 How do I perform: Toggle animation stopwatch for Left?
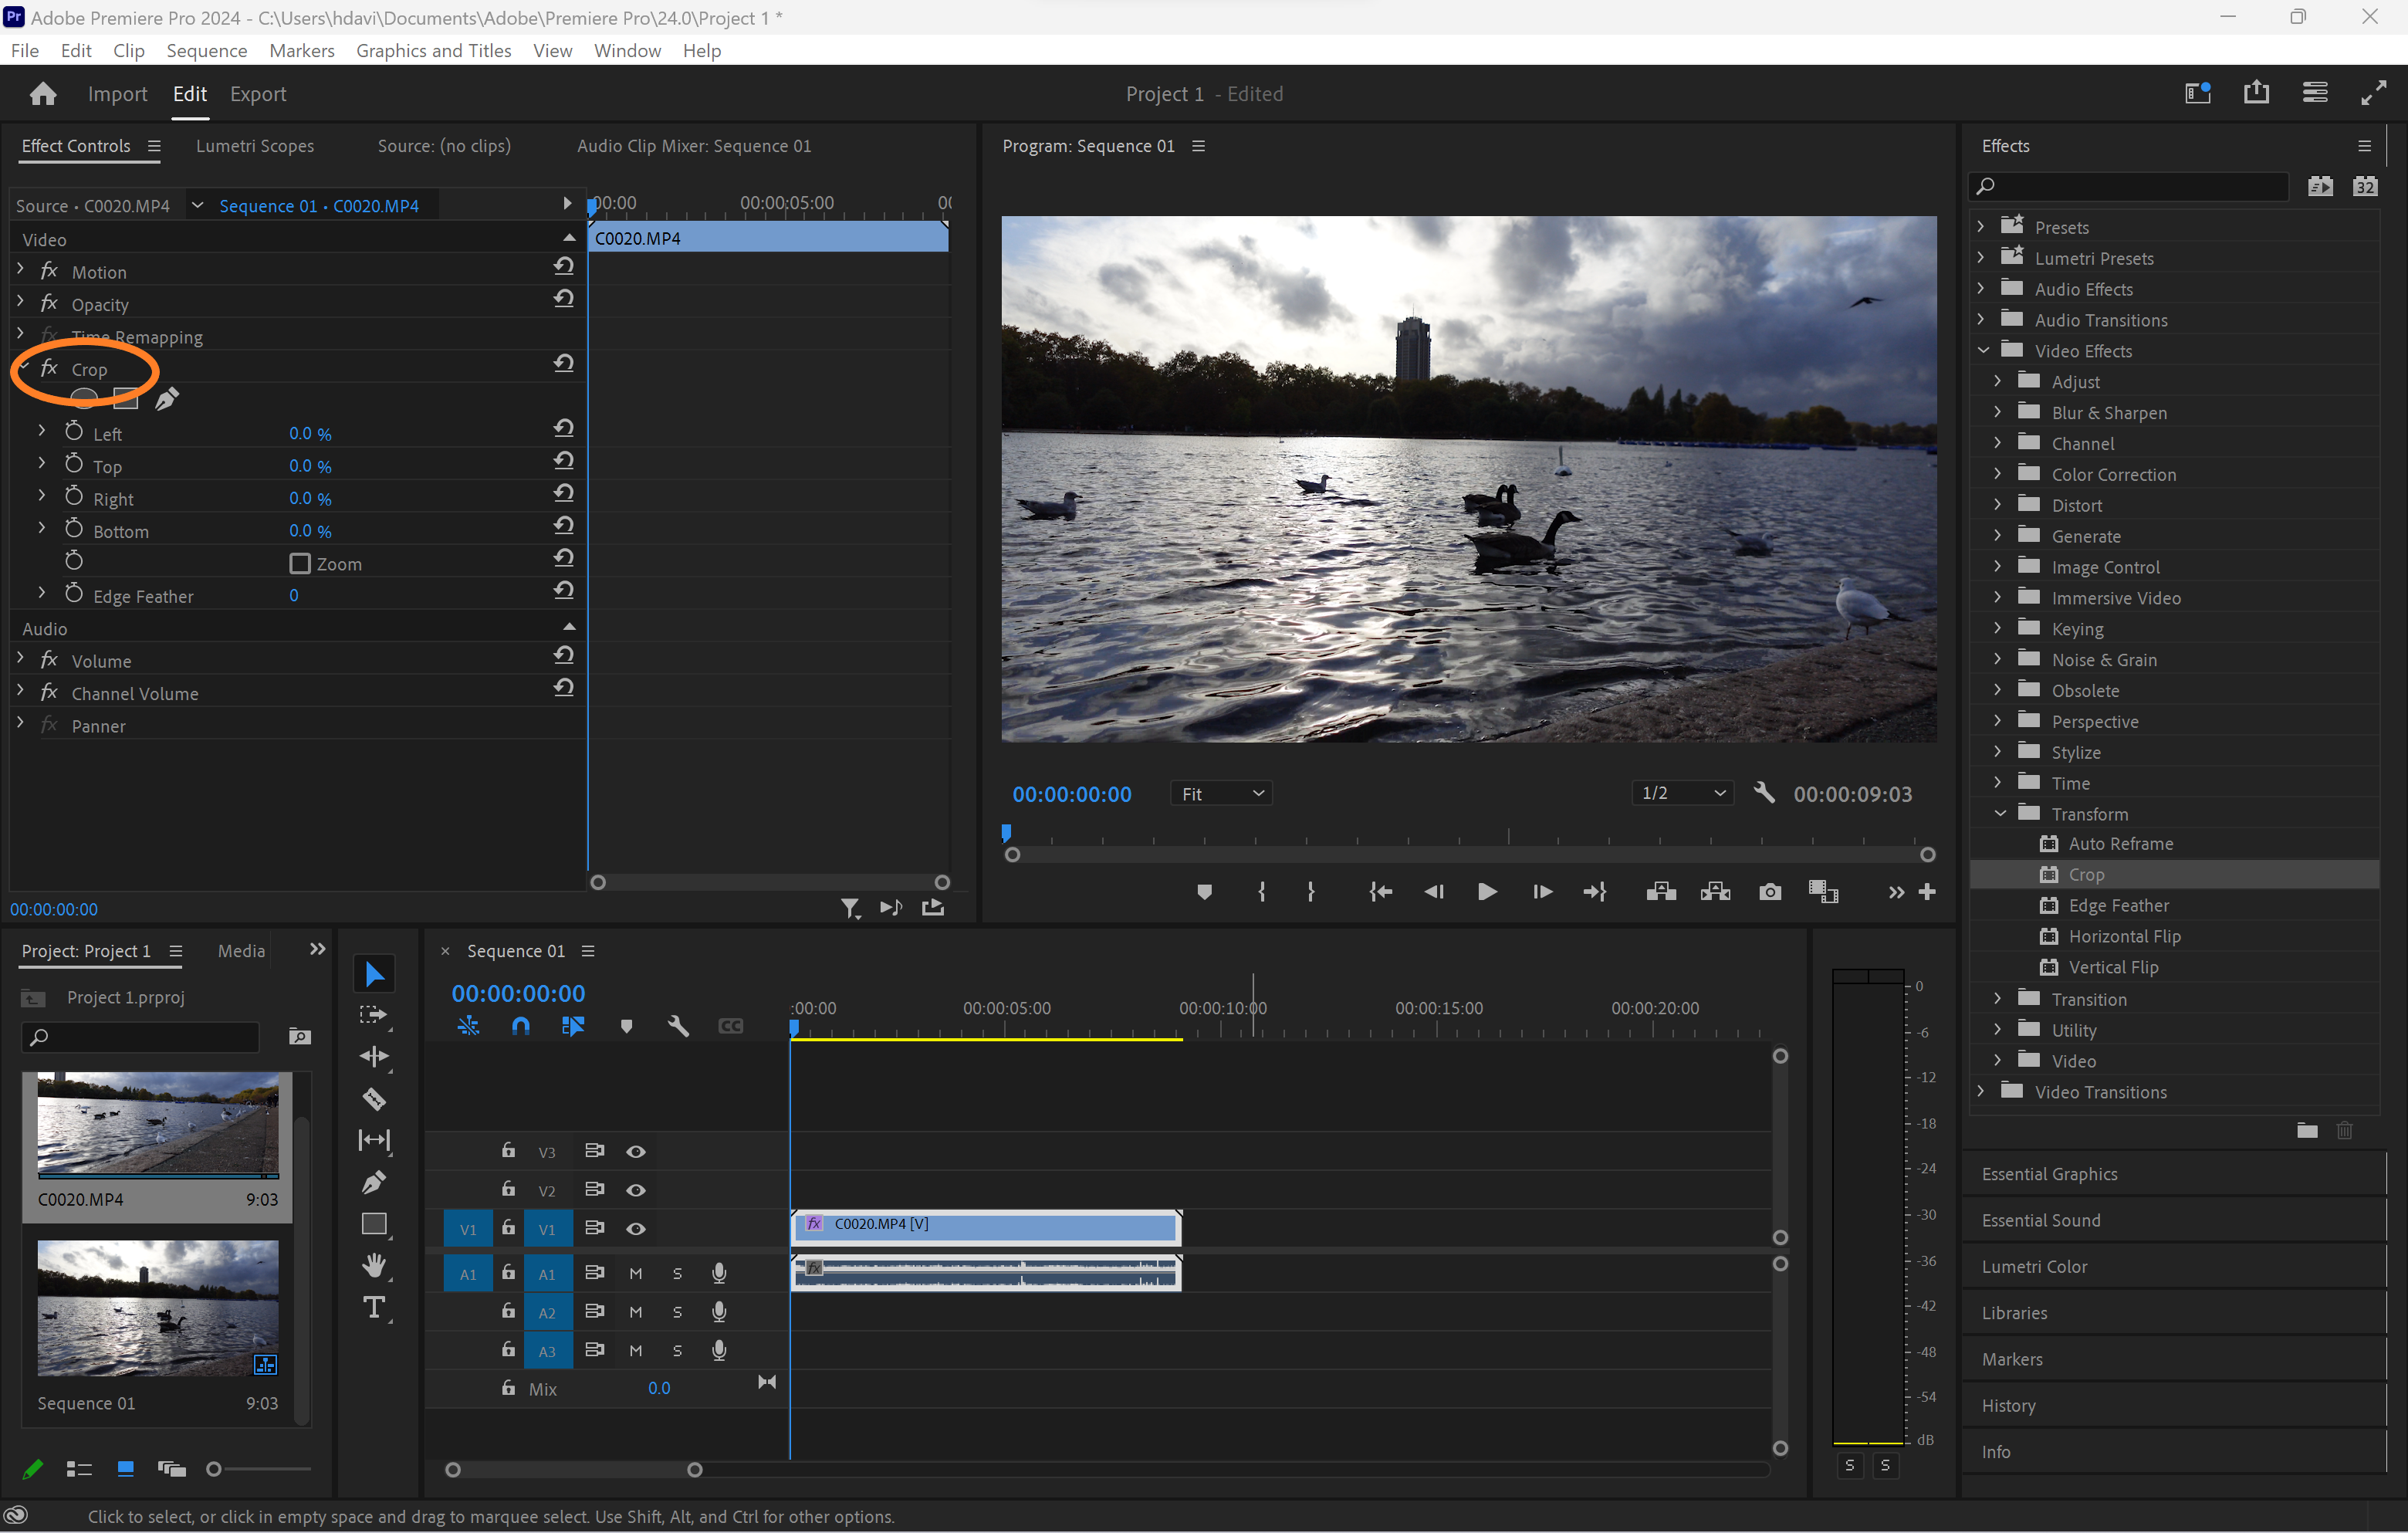tap(74, 431)
